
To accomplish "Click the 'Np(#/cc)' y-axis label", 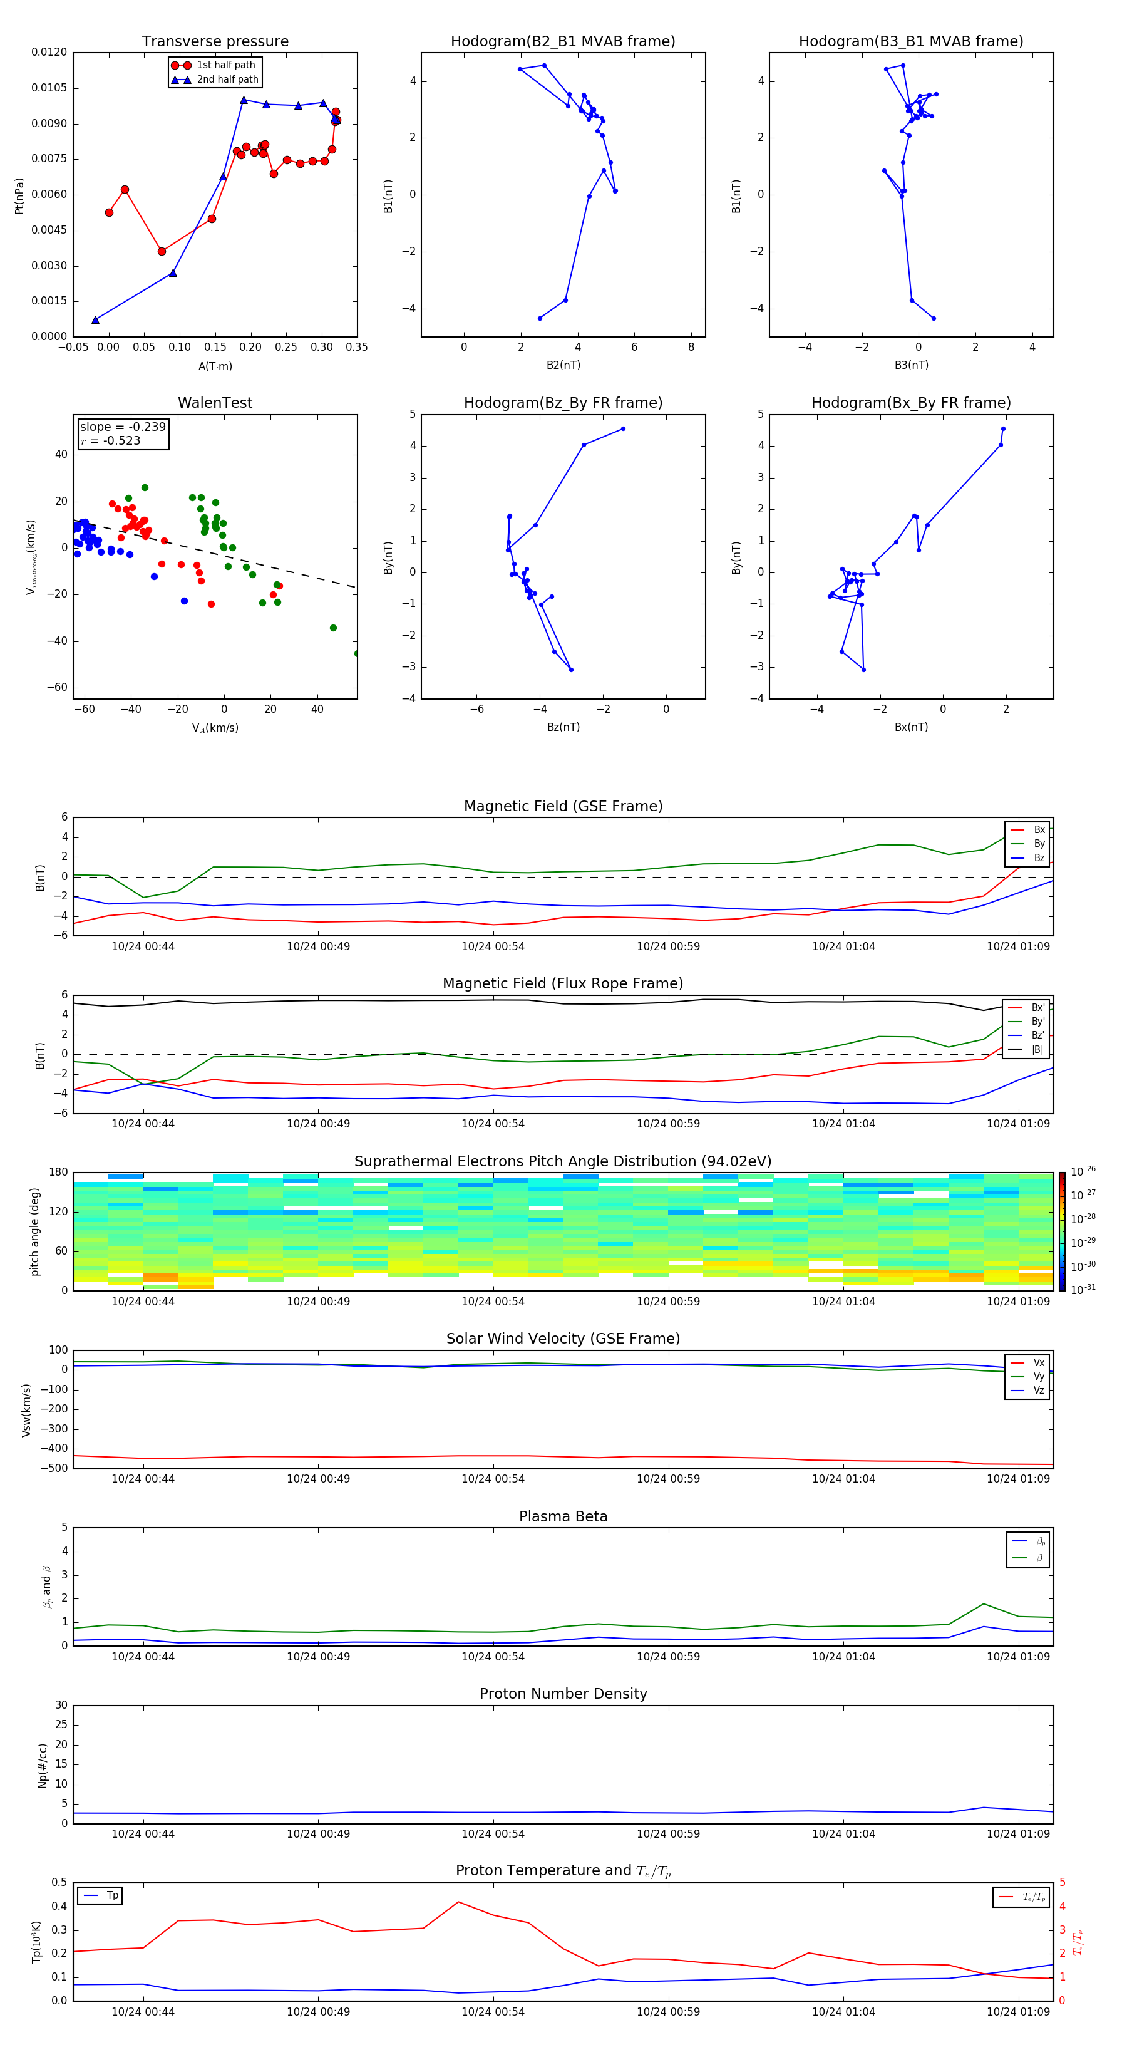I will point(43,1765).
